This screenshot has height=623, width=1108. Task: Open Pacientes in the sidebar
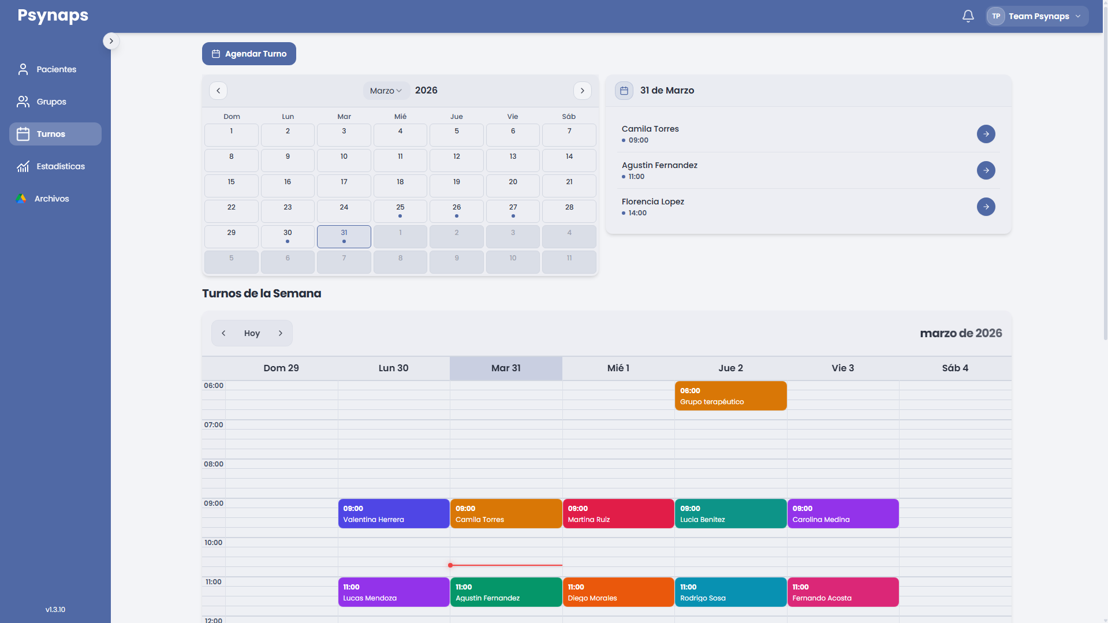[55, 69]
